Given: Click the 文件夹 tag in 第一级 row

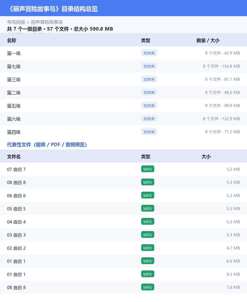Looking at the screenshot, I should [149, 53].
